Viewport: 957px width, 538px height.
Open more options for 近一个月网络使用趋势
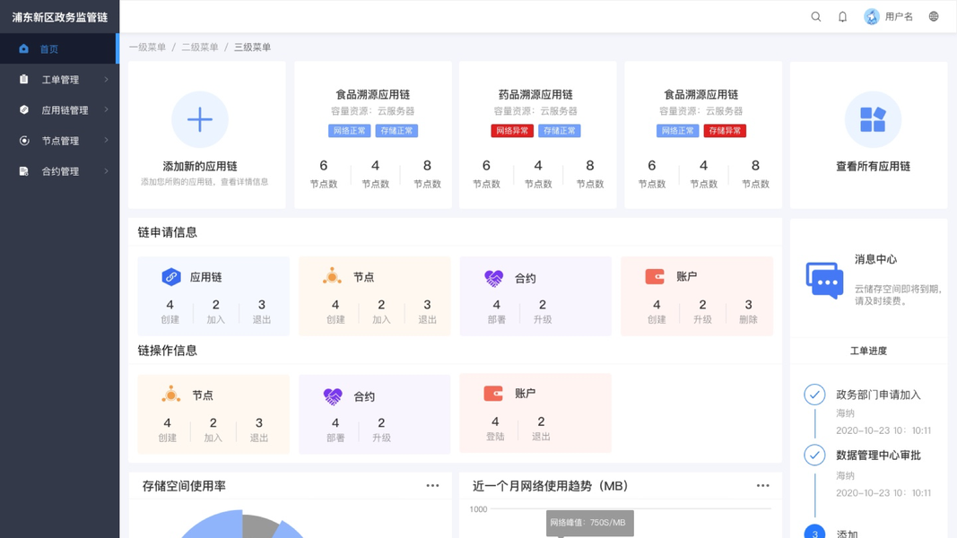pos(763,485)
